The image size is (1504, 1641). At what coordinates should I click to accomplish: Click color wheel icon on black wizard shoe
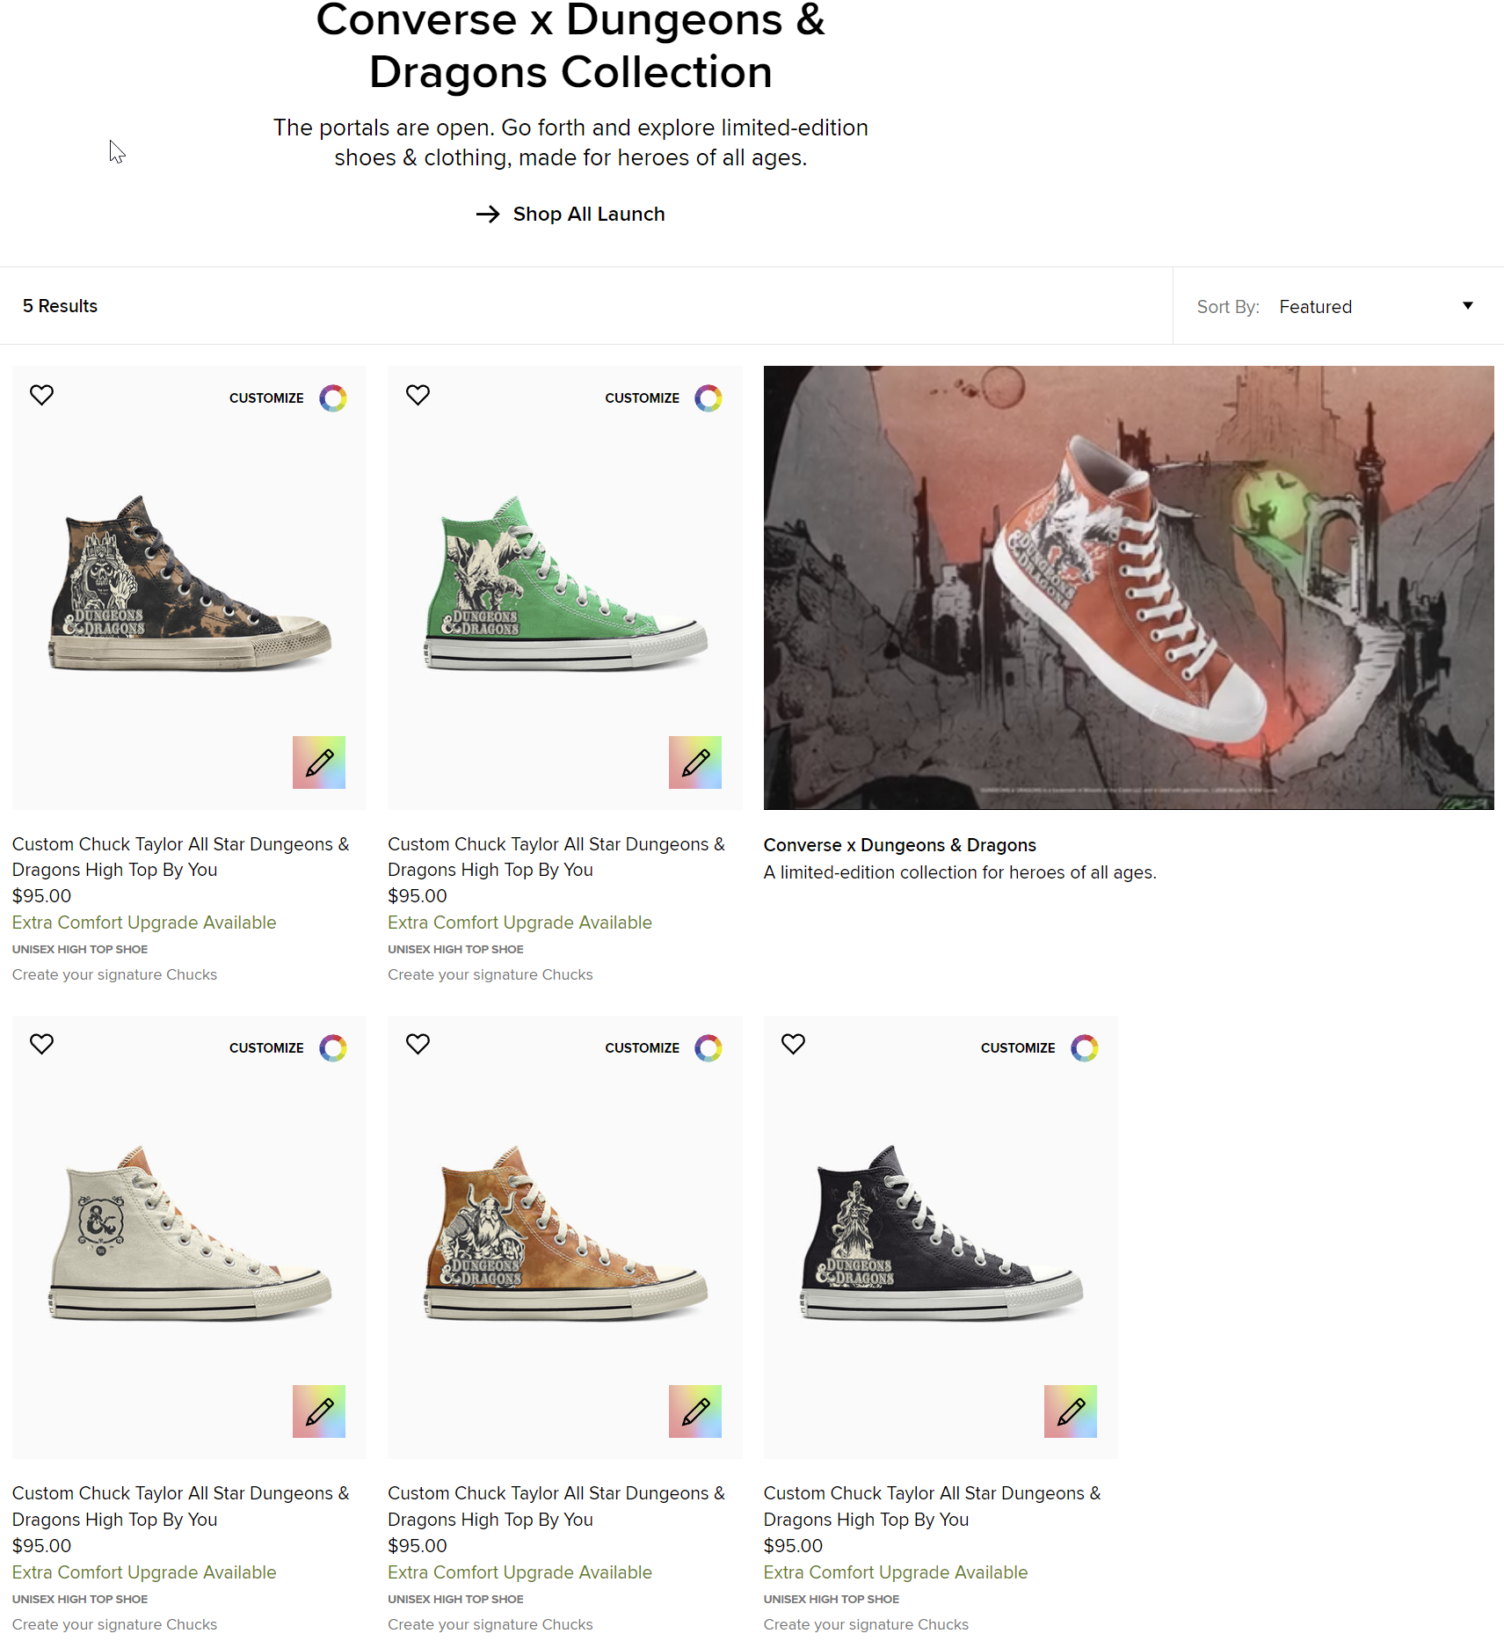point(1085,1048)
